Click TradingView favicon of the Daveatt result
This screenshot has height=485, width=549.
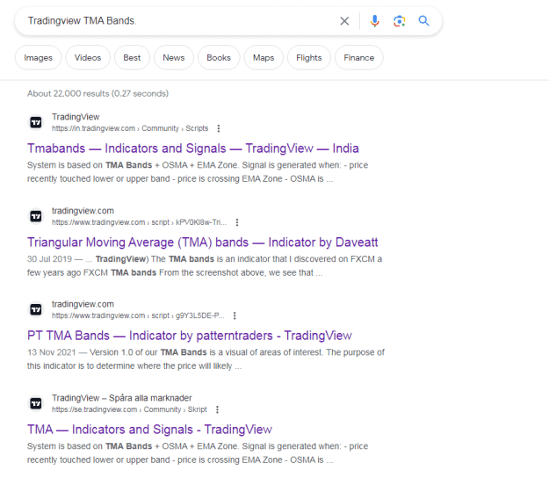(36, 216)
